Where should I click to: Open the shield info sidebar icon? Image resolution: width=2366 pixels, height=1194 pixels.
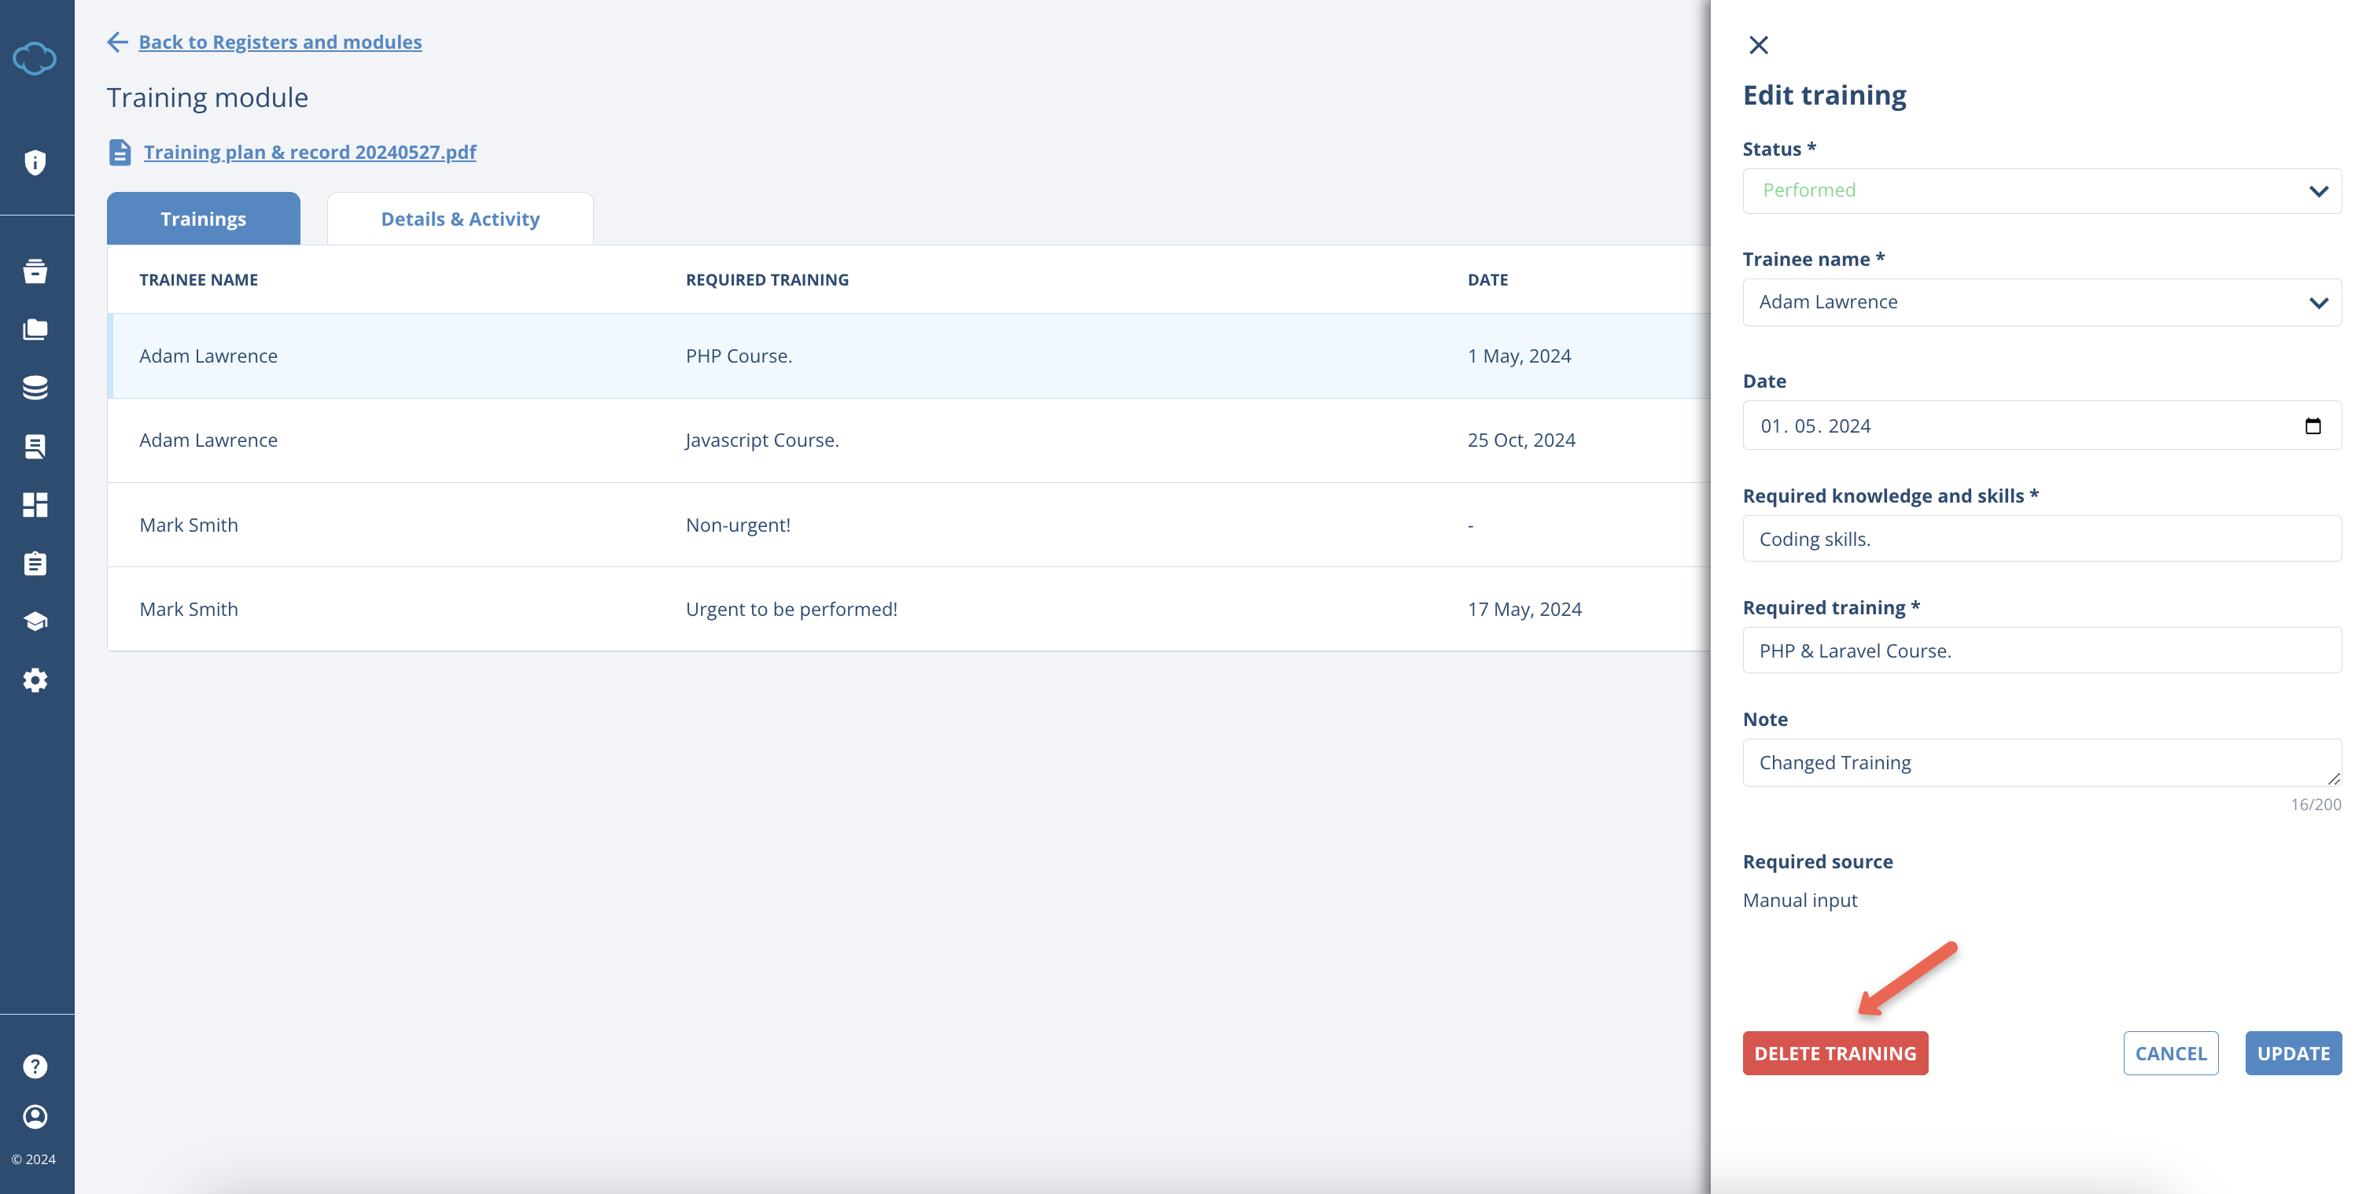tap(35, 163)
